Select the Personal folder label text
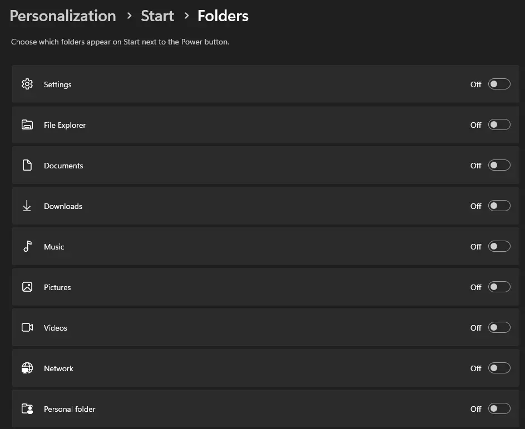The image size is (525, 429). click(70, 409)
